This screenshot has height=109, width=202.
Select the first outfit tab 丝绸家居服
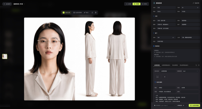[157, 65]
